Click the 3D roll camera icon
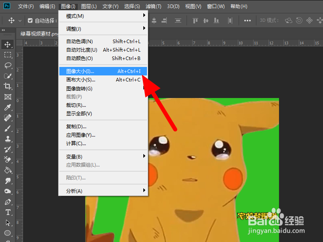 pyautogui.click(x=299, y=21)
